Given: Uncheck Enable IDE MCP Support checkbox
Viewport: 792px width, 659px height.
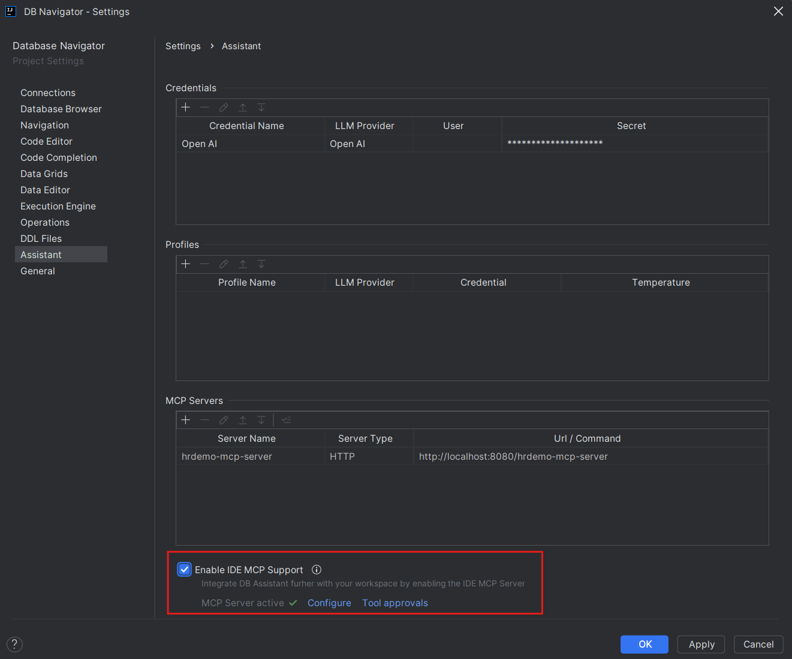Looking at the screenshot, I should pos(185,570).
